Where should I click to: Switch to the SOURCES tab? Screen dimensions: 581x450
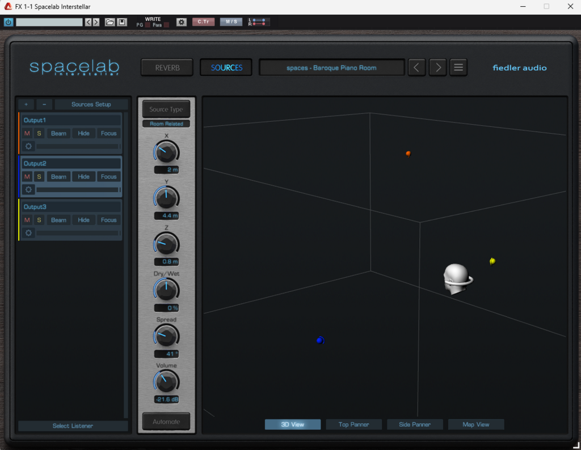point(226,67)
